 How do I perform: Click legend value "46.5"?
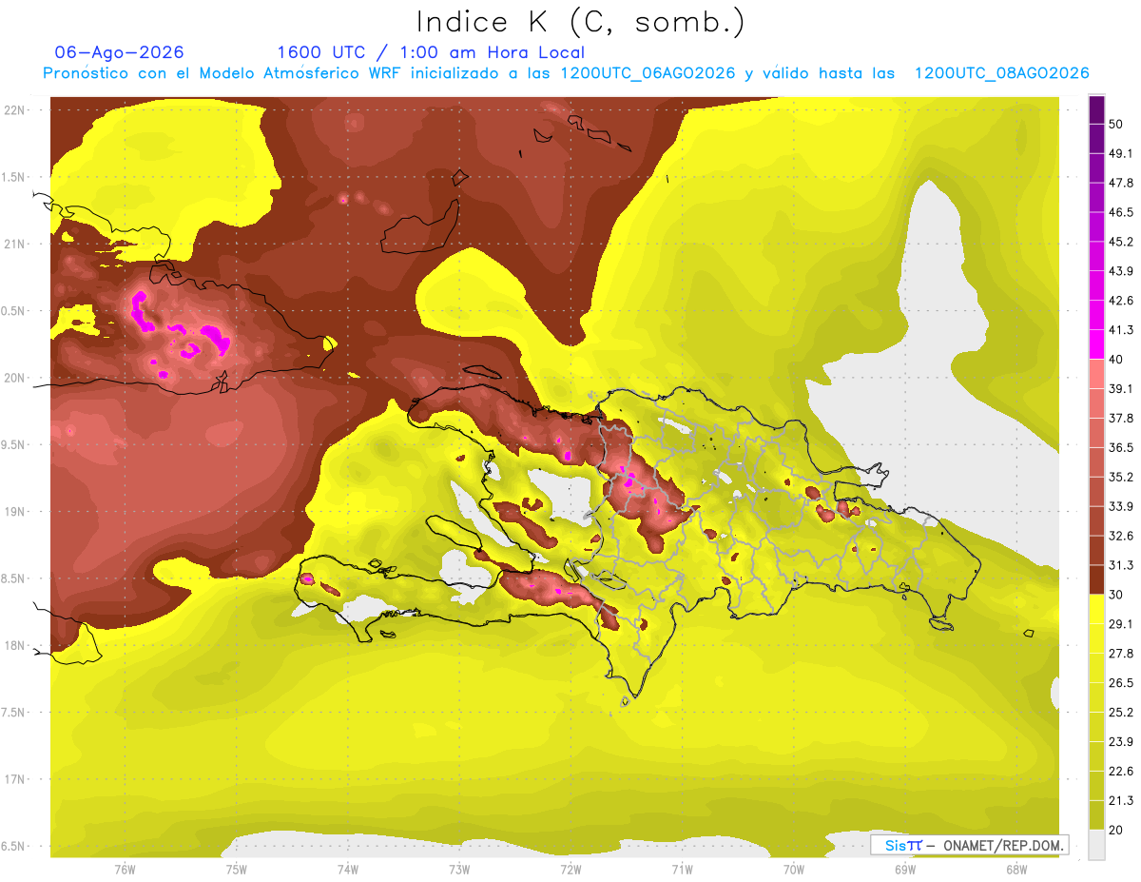point(1121,212)
